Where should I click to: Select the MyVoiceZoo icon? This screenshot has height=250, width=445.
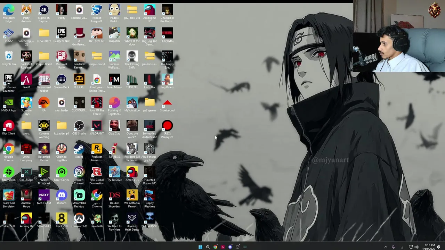click(x=132, y=105)
